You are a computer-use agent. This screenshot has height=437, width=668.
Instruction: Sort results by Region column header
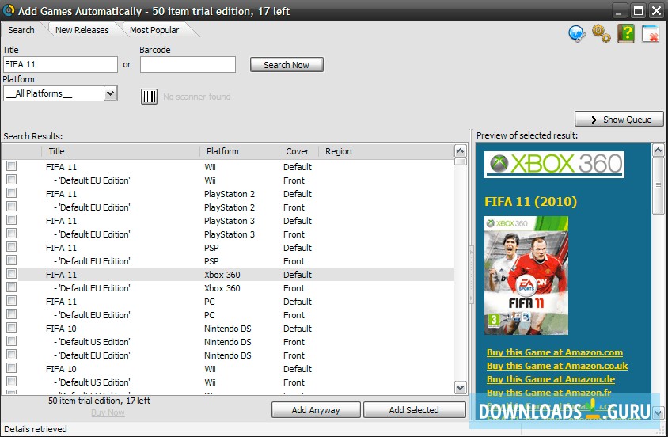coord(385,151)
